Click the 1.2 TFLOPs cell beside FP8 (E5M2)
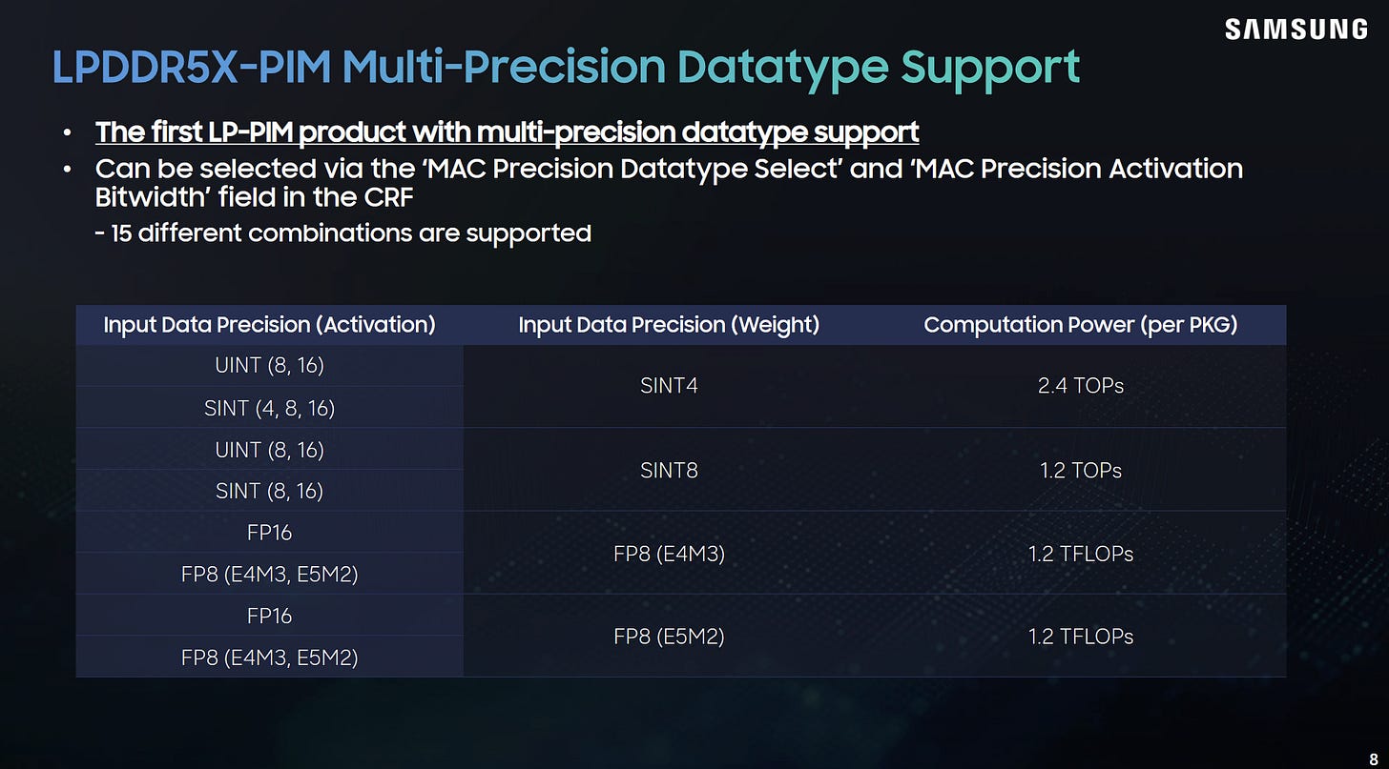Viewport: 1389px width, 769px height. tap(1080, 636)
